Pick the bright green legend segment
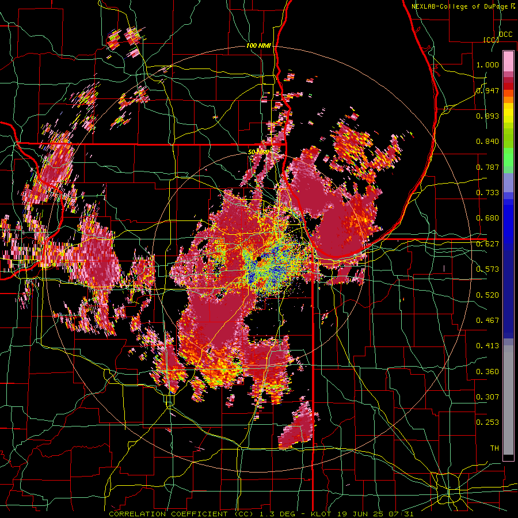The image size is (518, 518). click(x=508, y=157)
